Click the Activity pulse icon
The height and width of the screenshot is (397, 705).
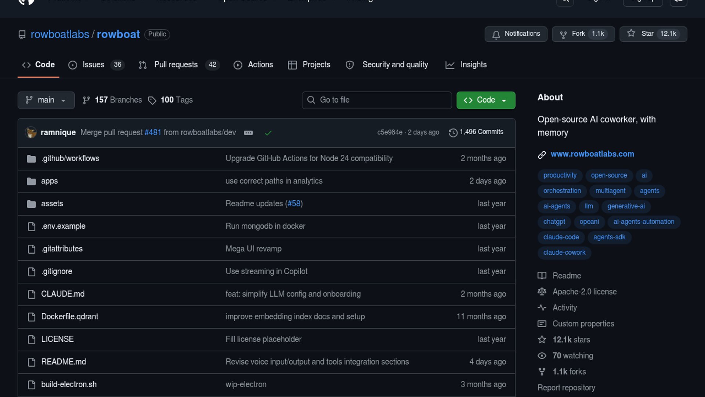[542, 308]
